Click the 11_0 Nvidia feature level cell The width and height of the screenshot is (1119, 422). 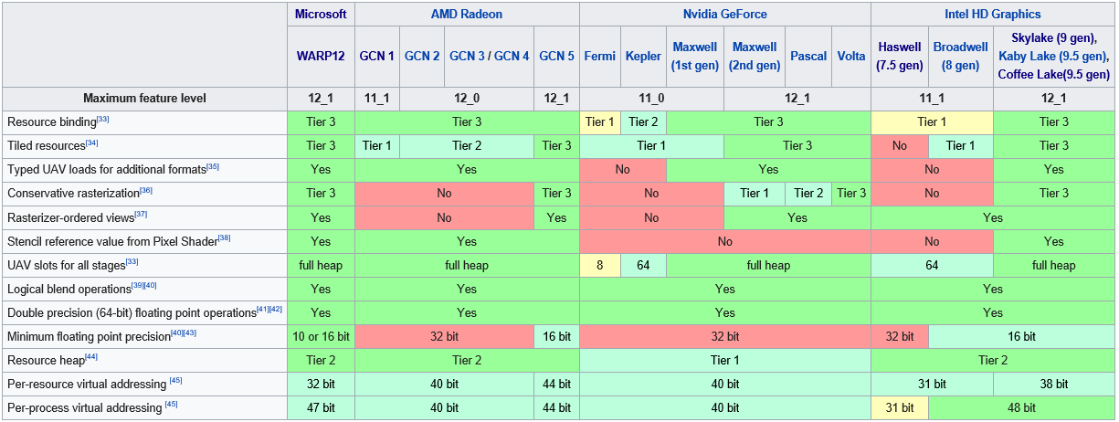(x=651, y=99)
